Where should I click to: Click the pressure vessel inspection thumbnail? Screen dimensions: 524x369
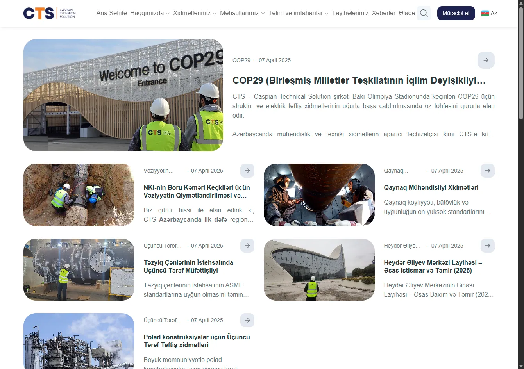pos(79,270)
